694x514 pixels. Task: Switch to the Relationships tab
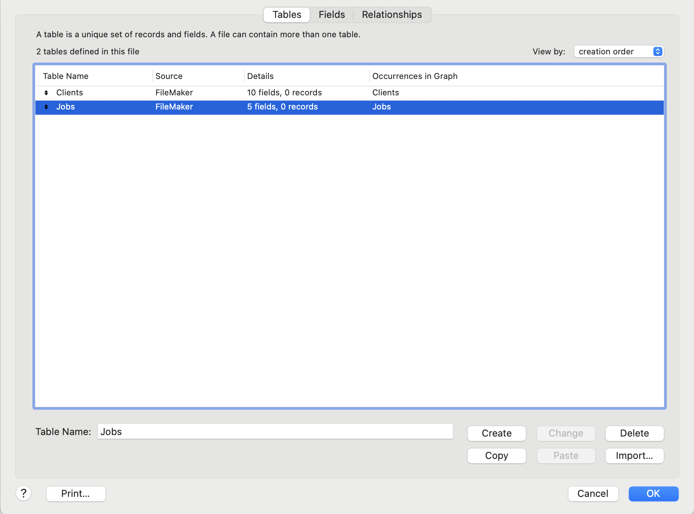click(391, 15)
